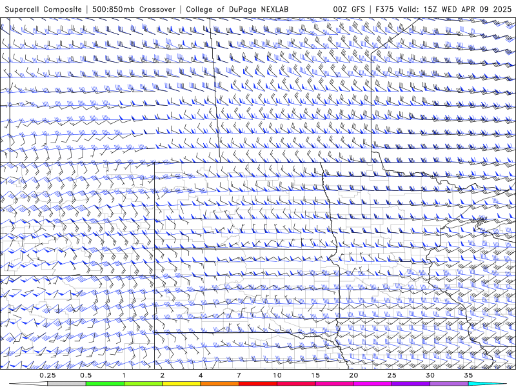Click the '25' legend value

click(x=392, y=375)
